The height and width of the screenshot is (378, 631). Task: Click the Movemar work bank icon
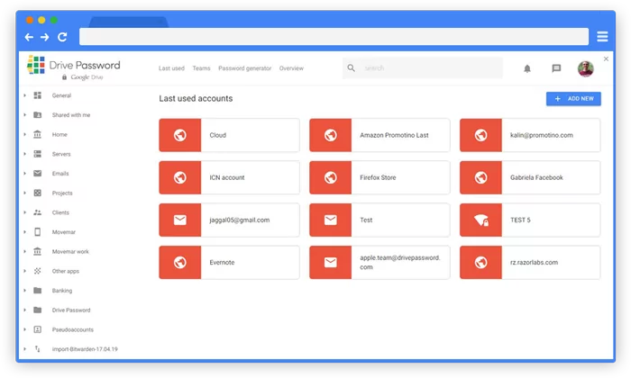[38, 251]
